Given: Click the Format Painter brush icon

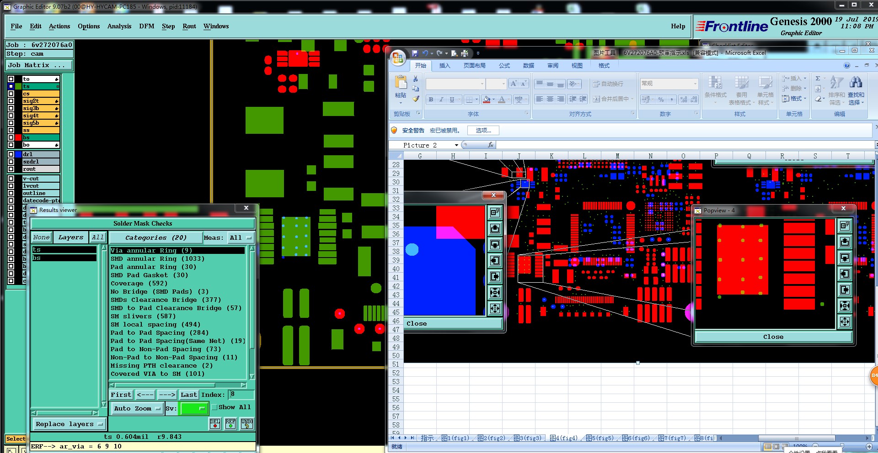Looking at the screenshot, I should click(x=416, y=99).
